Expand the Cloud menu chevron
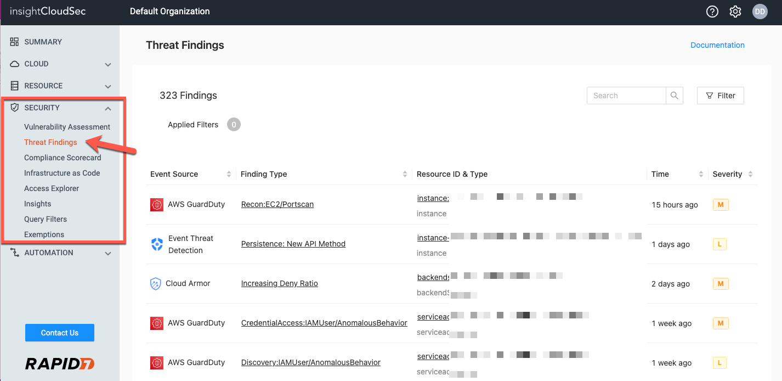 point(108,64)
